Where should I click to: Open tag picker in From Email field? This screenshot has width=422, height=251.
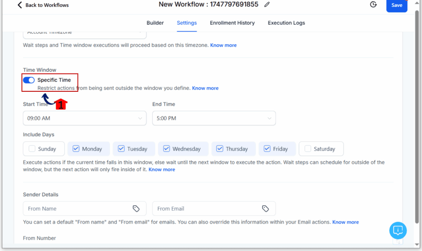click(x=265, y=209)
